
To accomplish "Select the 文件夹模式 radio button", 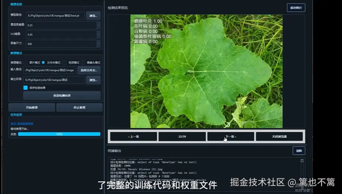I will (x=43, y=63).
